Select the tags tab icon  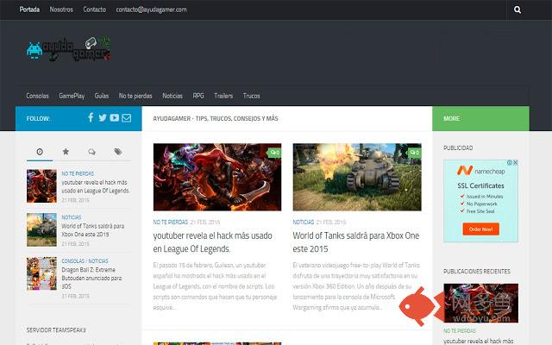(x=117, y=152)
